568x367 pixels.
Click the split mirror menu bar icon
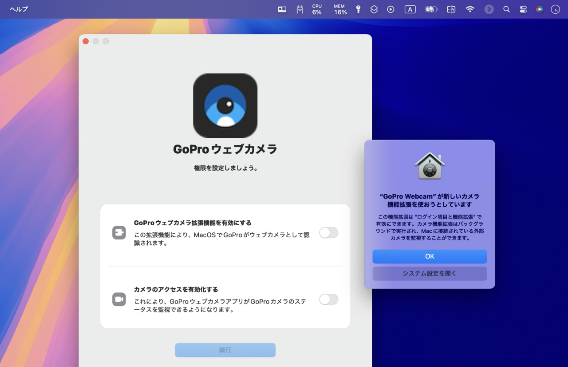(x=451, y=9)
